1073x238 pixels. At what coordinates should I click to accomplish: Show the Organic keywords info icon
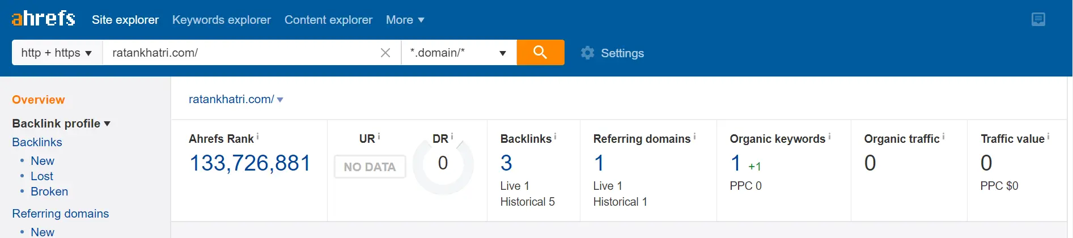[x=829, y=137]
